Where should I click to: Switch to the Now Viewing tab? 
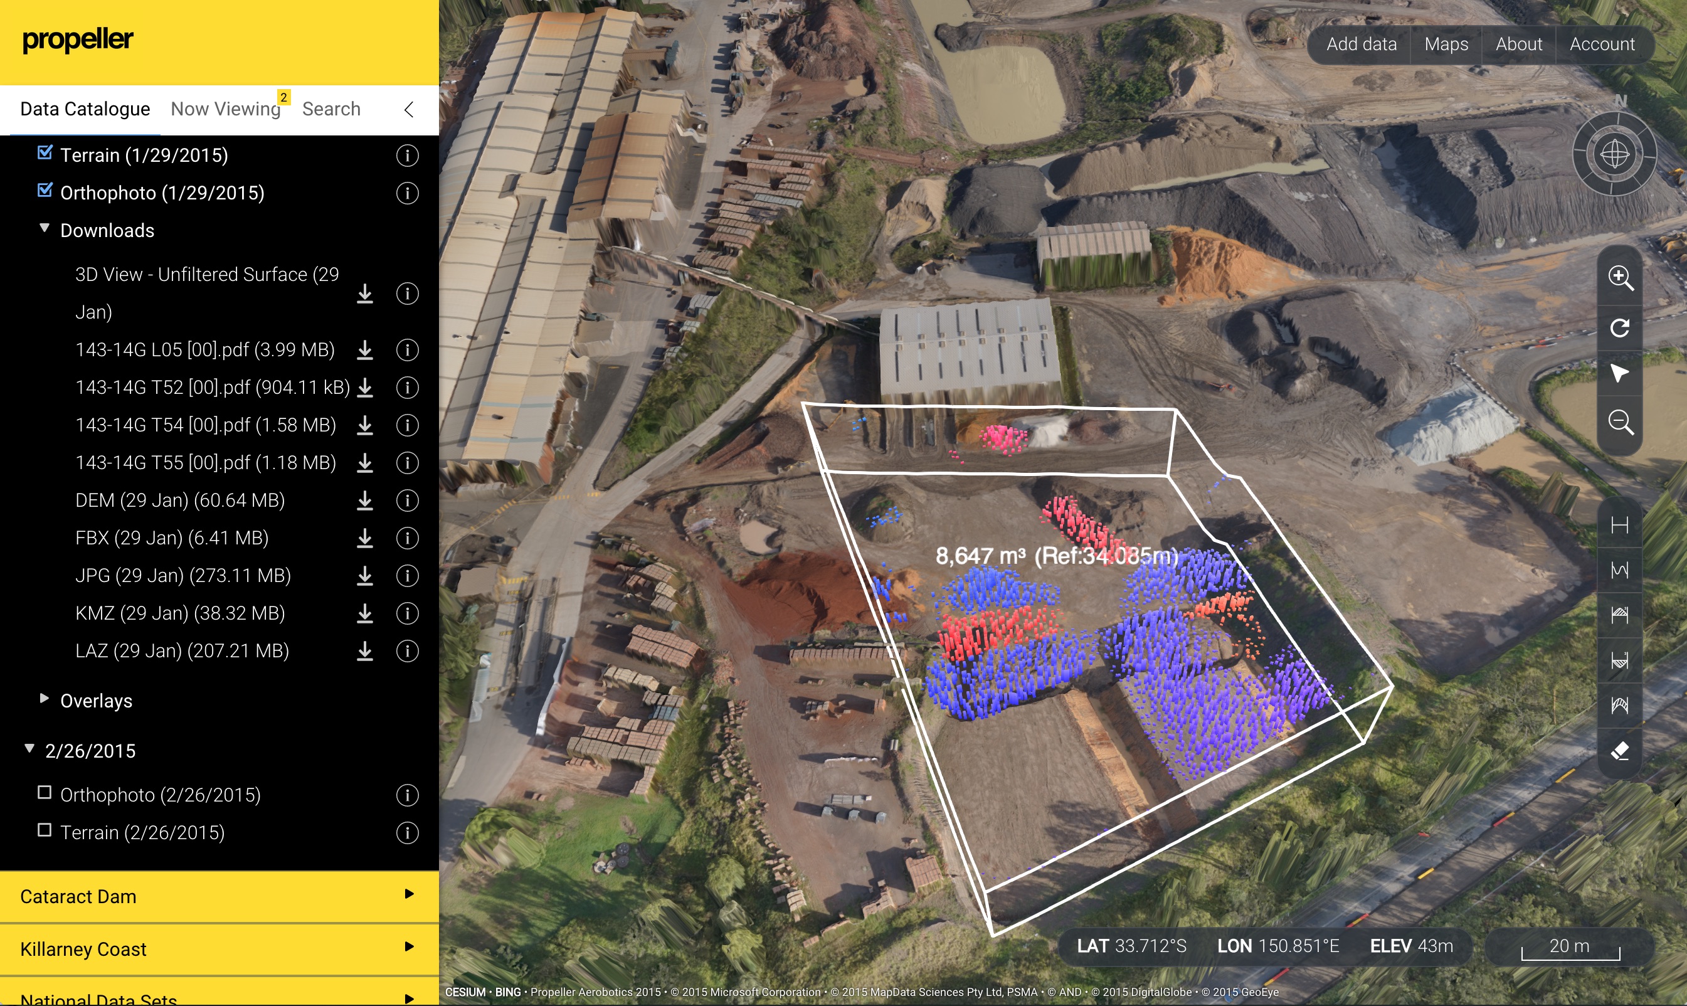tap(226, 109)
